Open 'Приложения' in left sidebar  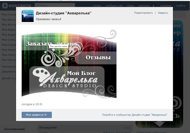coord(9,66)
